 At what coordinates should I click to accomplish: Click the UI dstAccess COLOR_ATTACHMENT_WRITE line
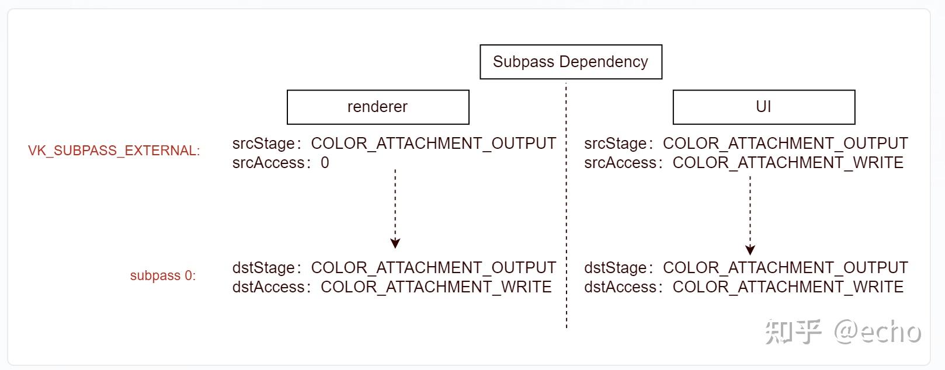(744, 287)
